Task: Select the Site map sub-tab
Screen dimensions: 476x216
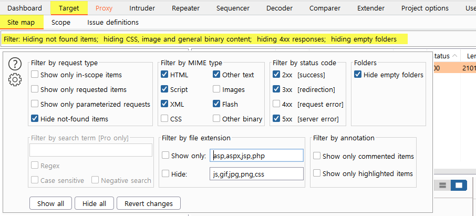Action: (21, 23)
